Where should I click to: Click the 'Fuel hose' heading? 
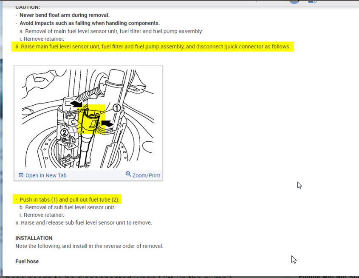coord(27,261)
